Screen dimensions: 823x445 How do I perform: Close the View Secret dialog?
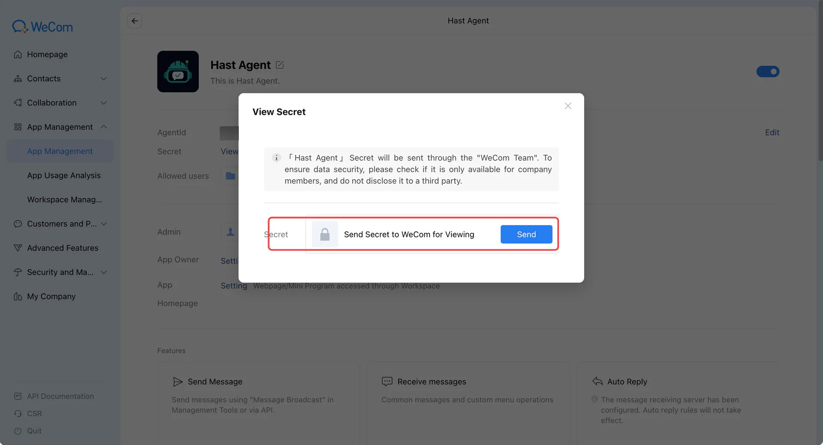pos(568,106)
